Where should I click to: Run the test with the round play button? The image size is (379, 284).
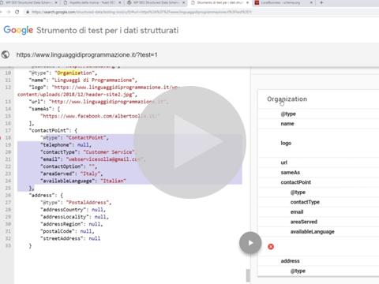coord(250,243)
